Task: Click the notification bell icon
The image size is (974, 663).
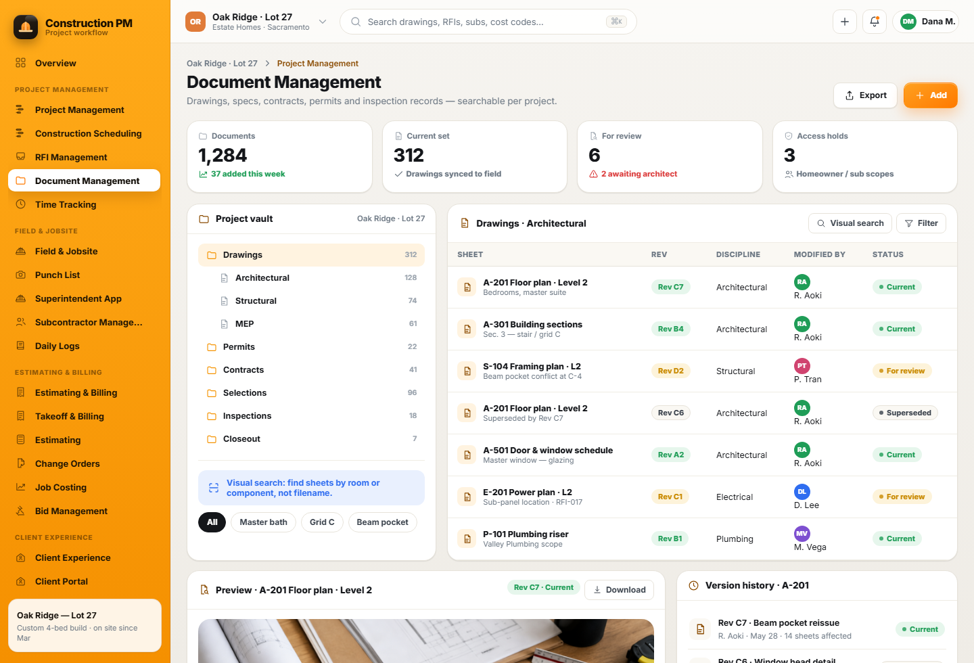Action: 875,22
